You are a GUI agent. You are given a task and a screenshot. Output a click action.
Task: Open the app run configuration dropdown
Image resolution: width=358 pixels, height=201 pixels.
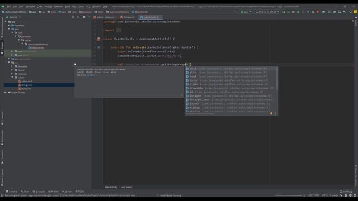pyautogui.click(x=246, y=12)
